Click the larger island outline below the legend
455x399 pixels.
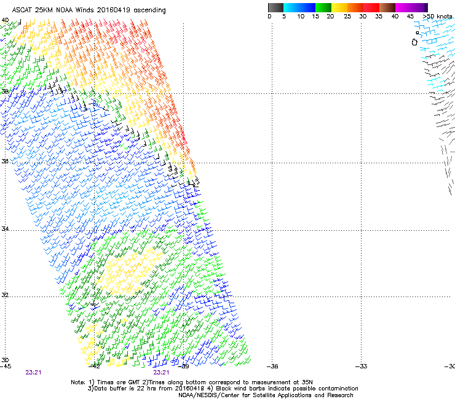414,42
